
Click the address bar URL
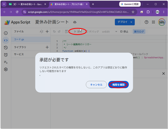tap(78, 12)
